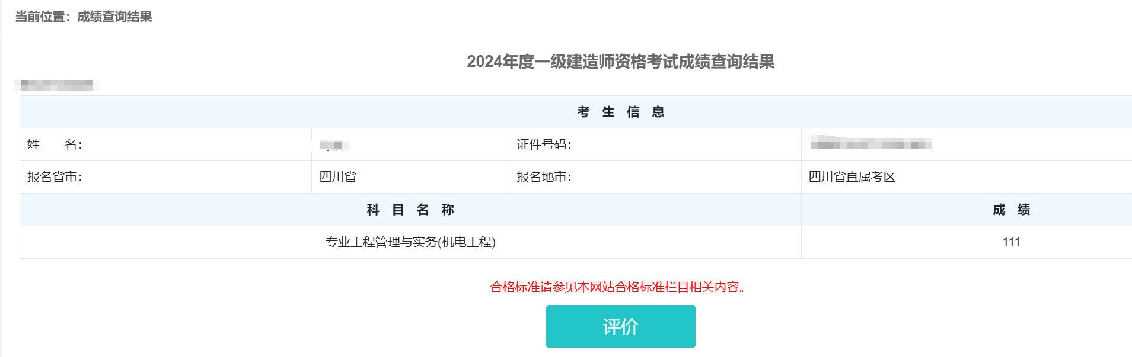This screenshot has height=357, width=1132.
Task: Click the 四川省 value cell
Action: click(x=410, y=177)
